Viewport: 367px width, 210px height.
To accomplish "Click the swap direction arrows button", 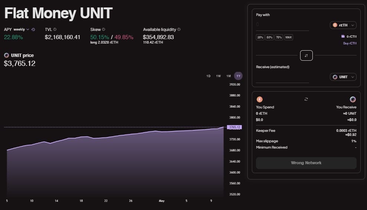I will tap(306, 55).
